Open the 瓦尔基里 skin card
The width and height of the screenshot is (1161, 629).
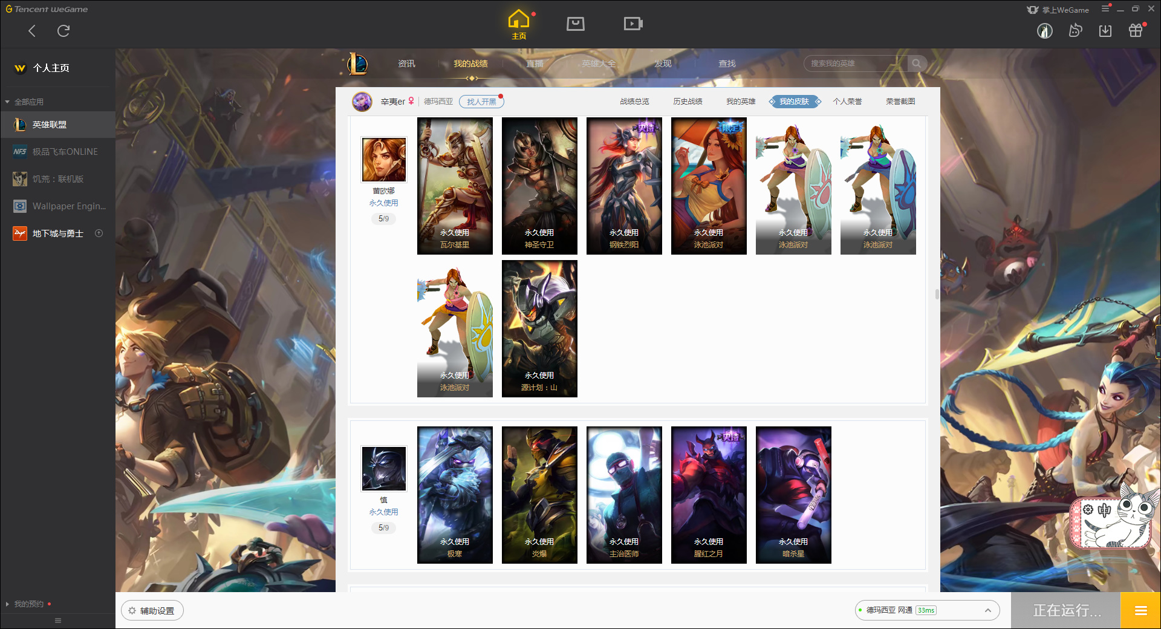point(455,186)
